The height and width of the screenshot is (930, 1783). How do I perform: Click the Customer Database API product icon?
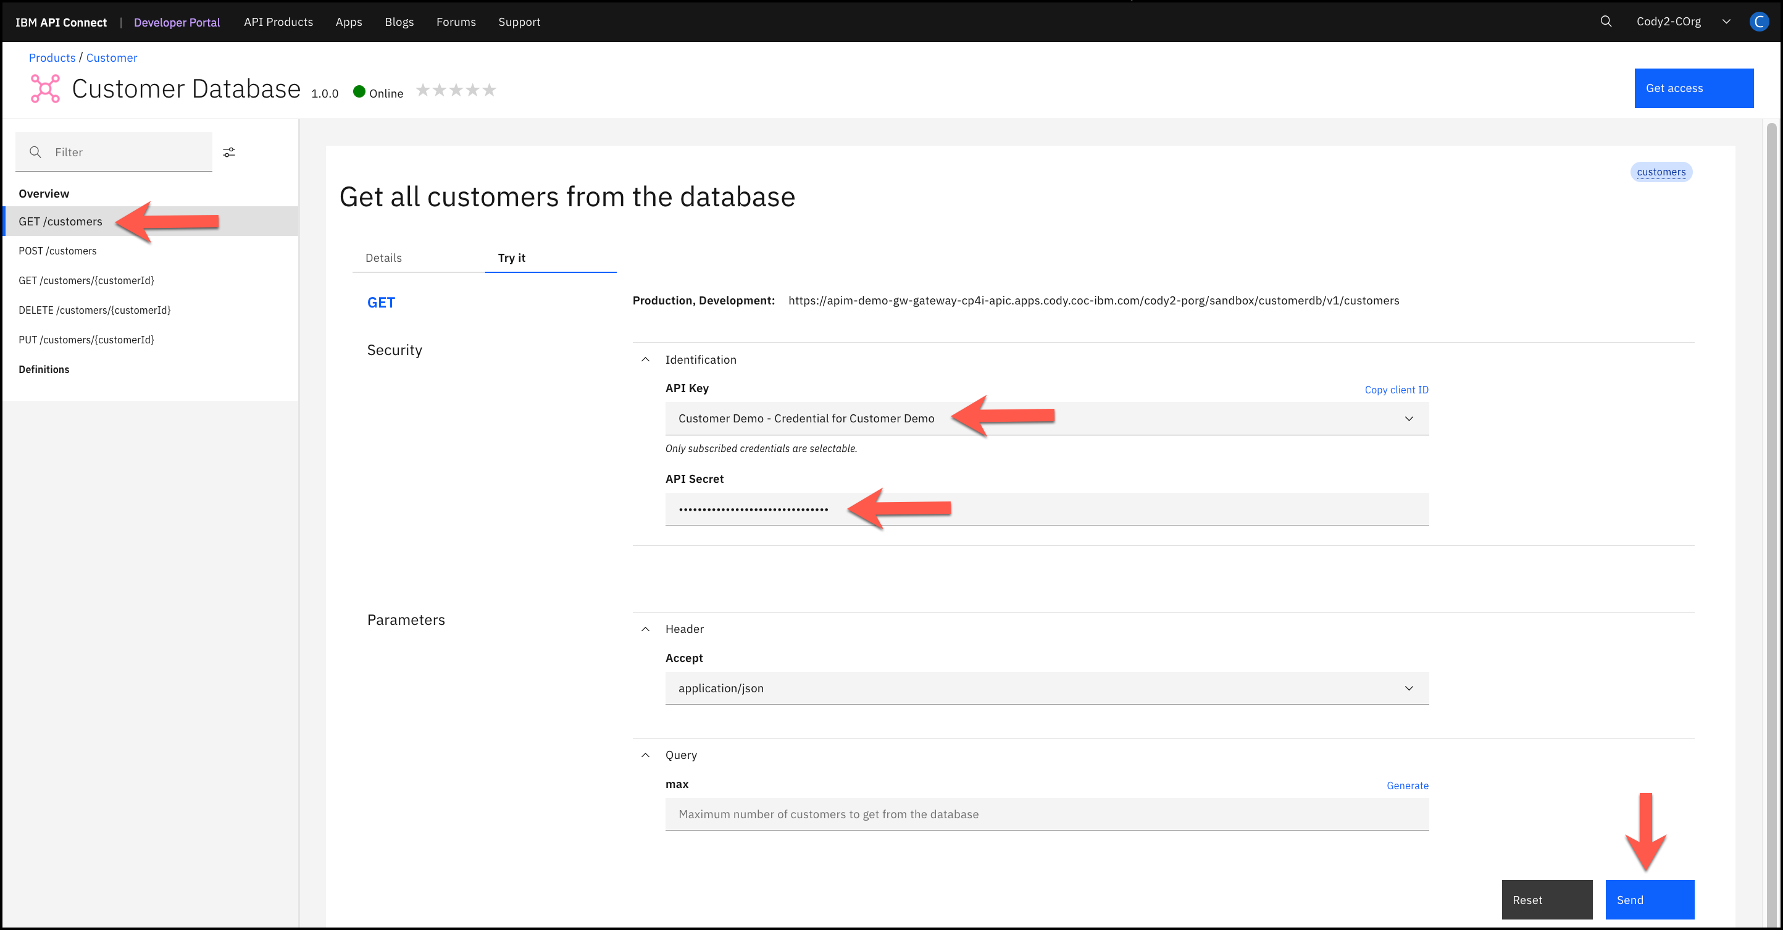pos(45,91)
